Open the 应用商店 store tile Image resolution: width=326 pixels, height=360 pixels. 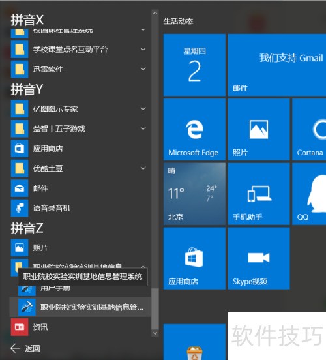point(194,258)
